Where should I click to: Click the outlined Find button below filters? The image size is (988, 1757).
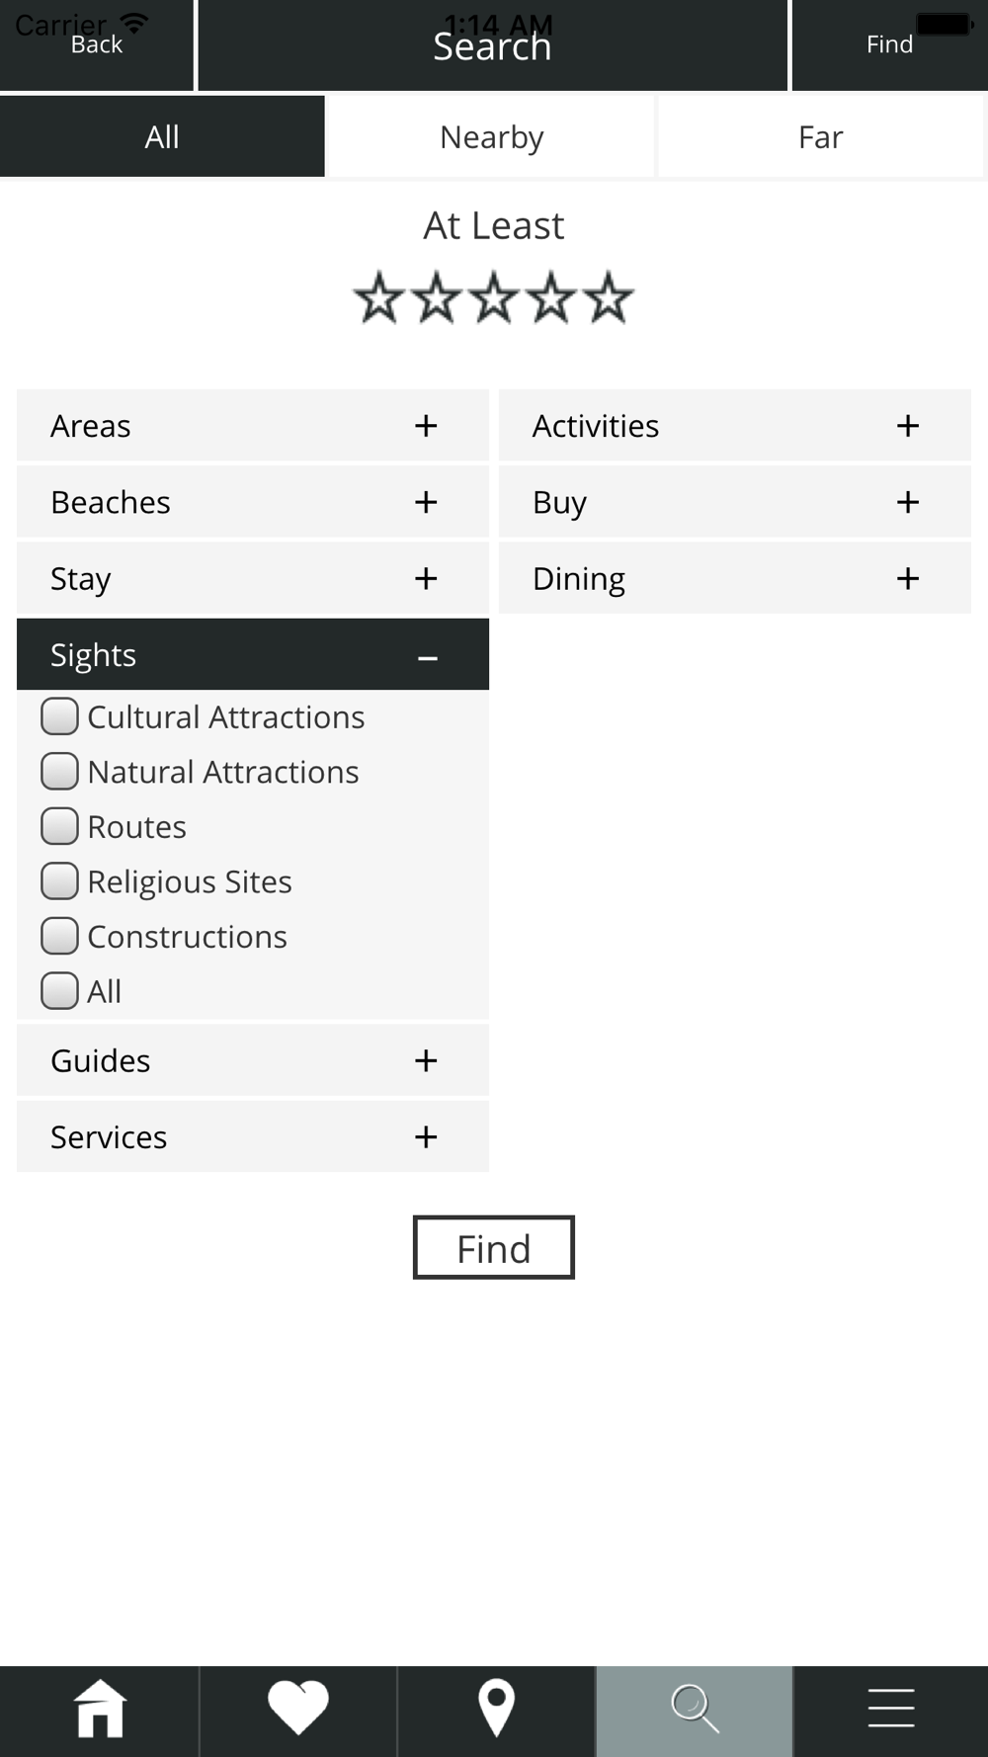(x=494, y=1248)
